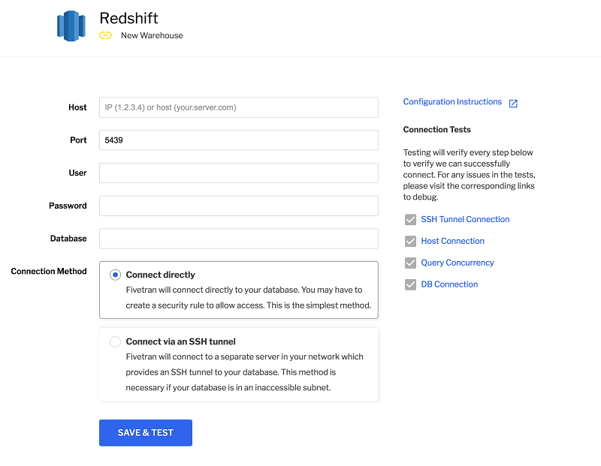Screen dimensions: 601x466
Task: Focus the User input field
Action: (239, 173)
